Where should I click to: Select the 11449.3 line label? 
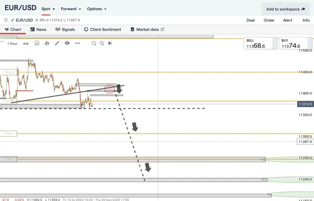tap(9, 72)
